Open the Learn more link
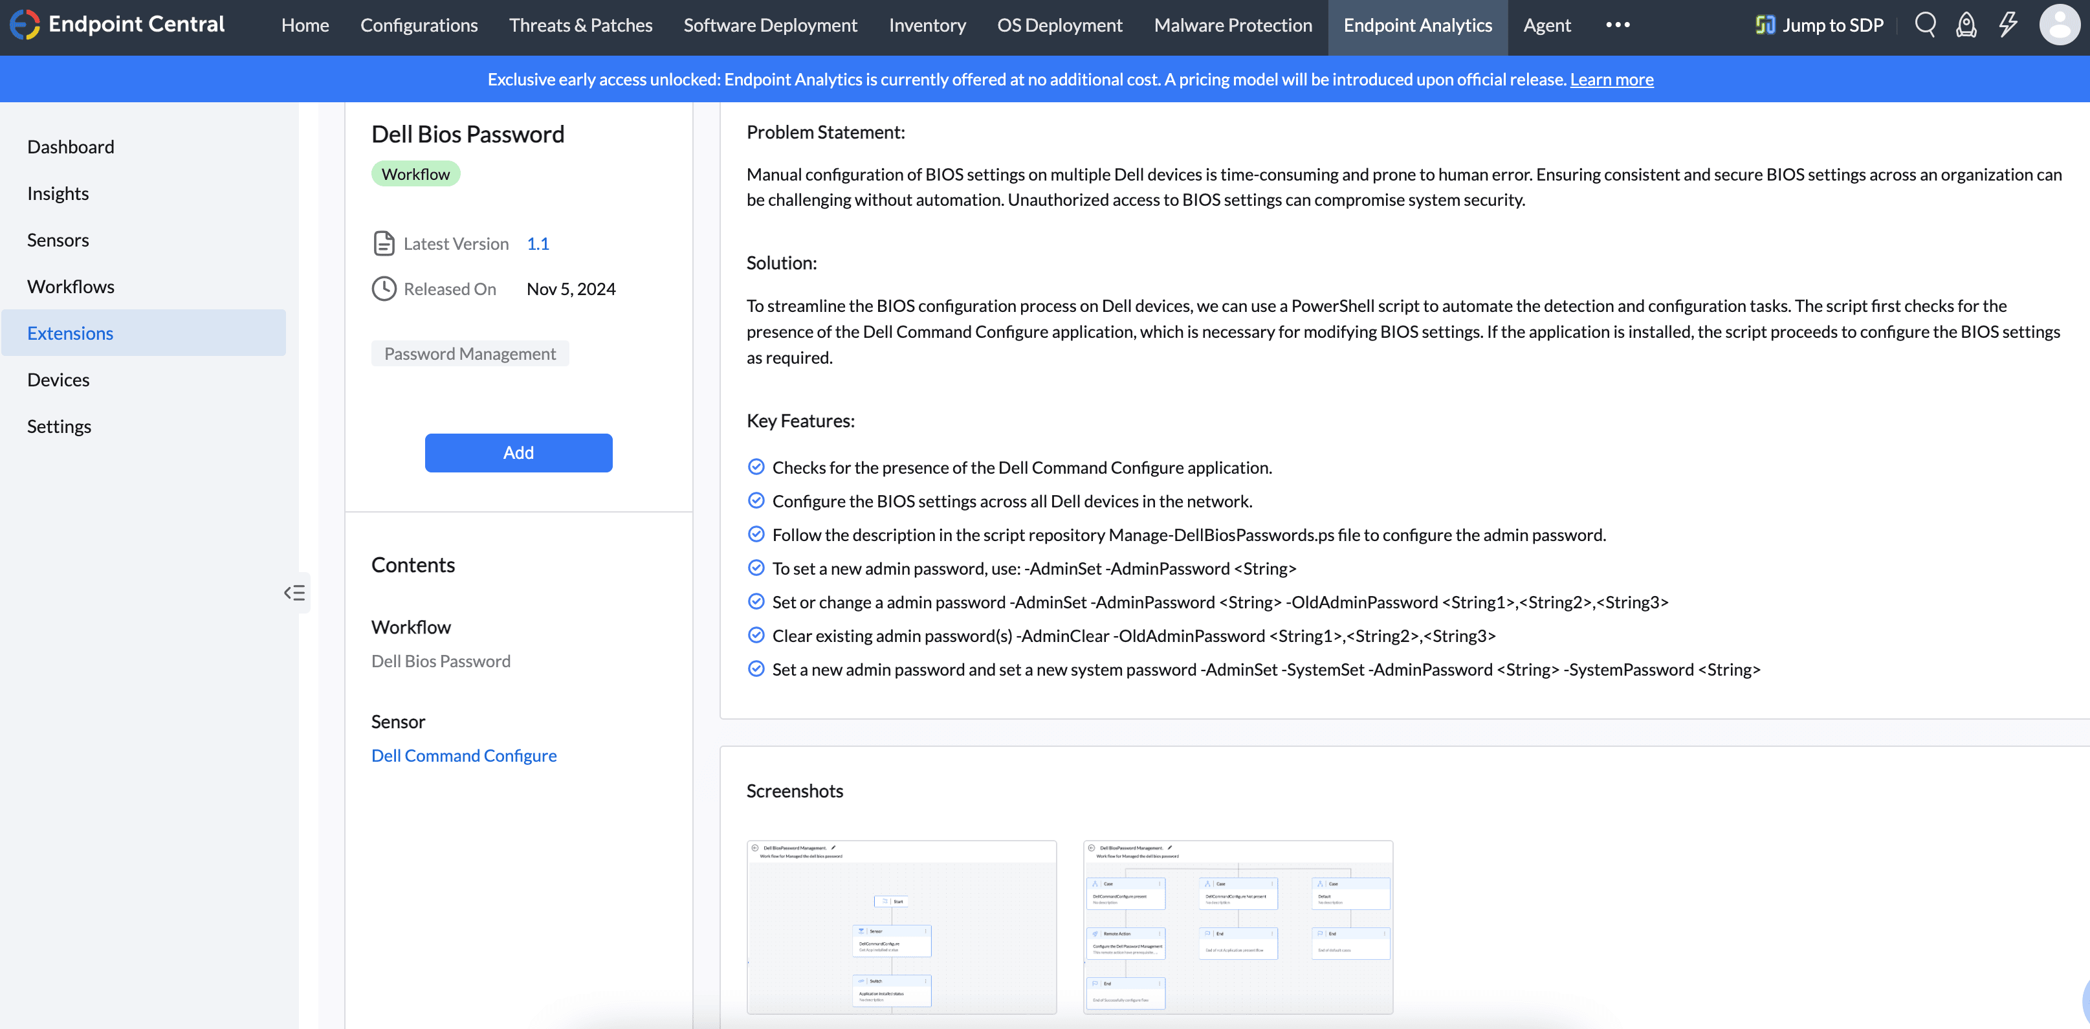 click(x=1611, y=80)
